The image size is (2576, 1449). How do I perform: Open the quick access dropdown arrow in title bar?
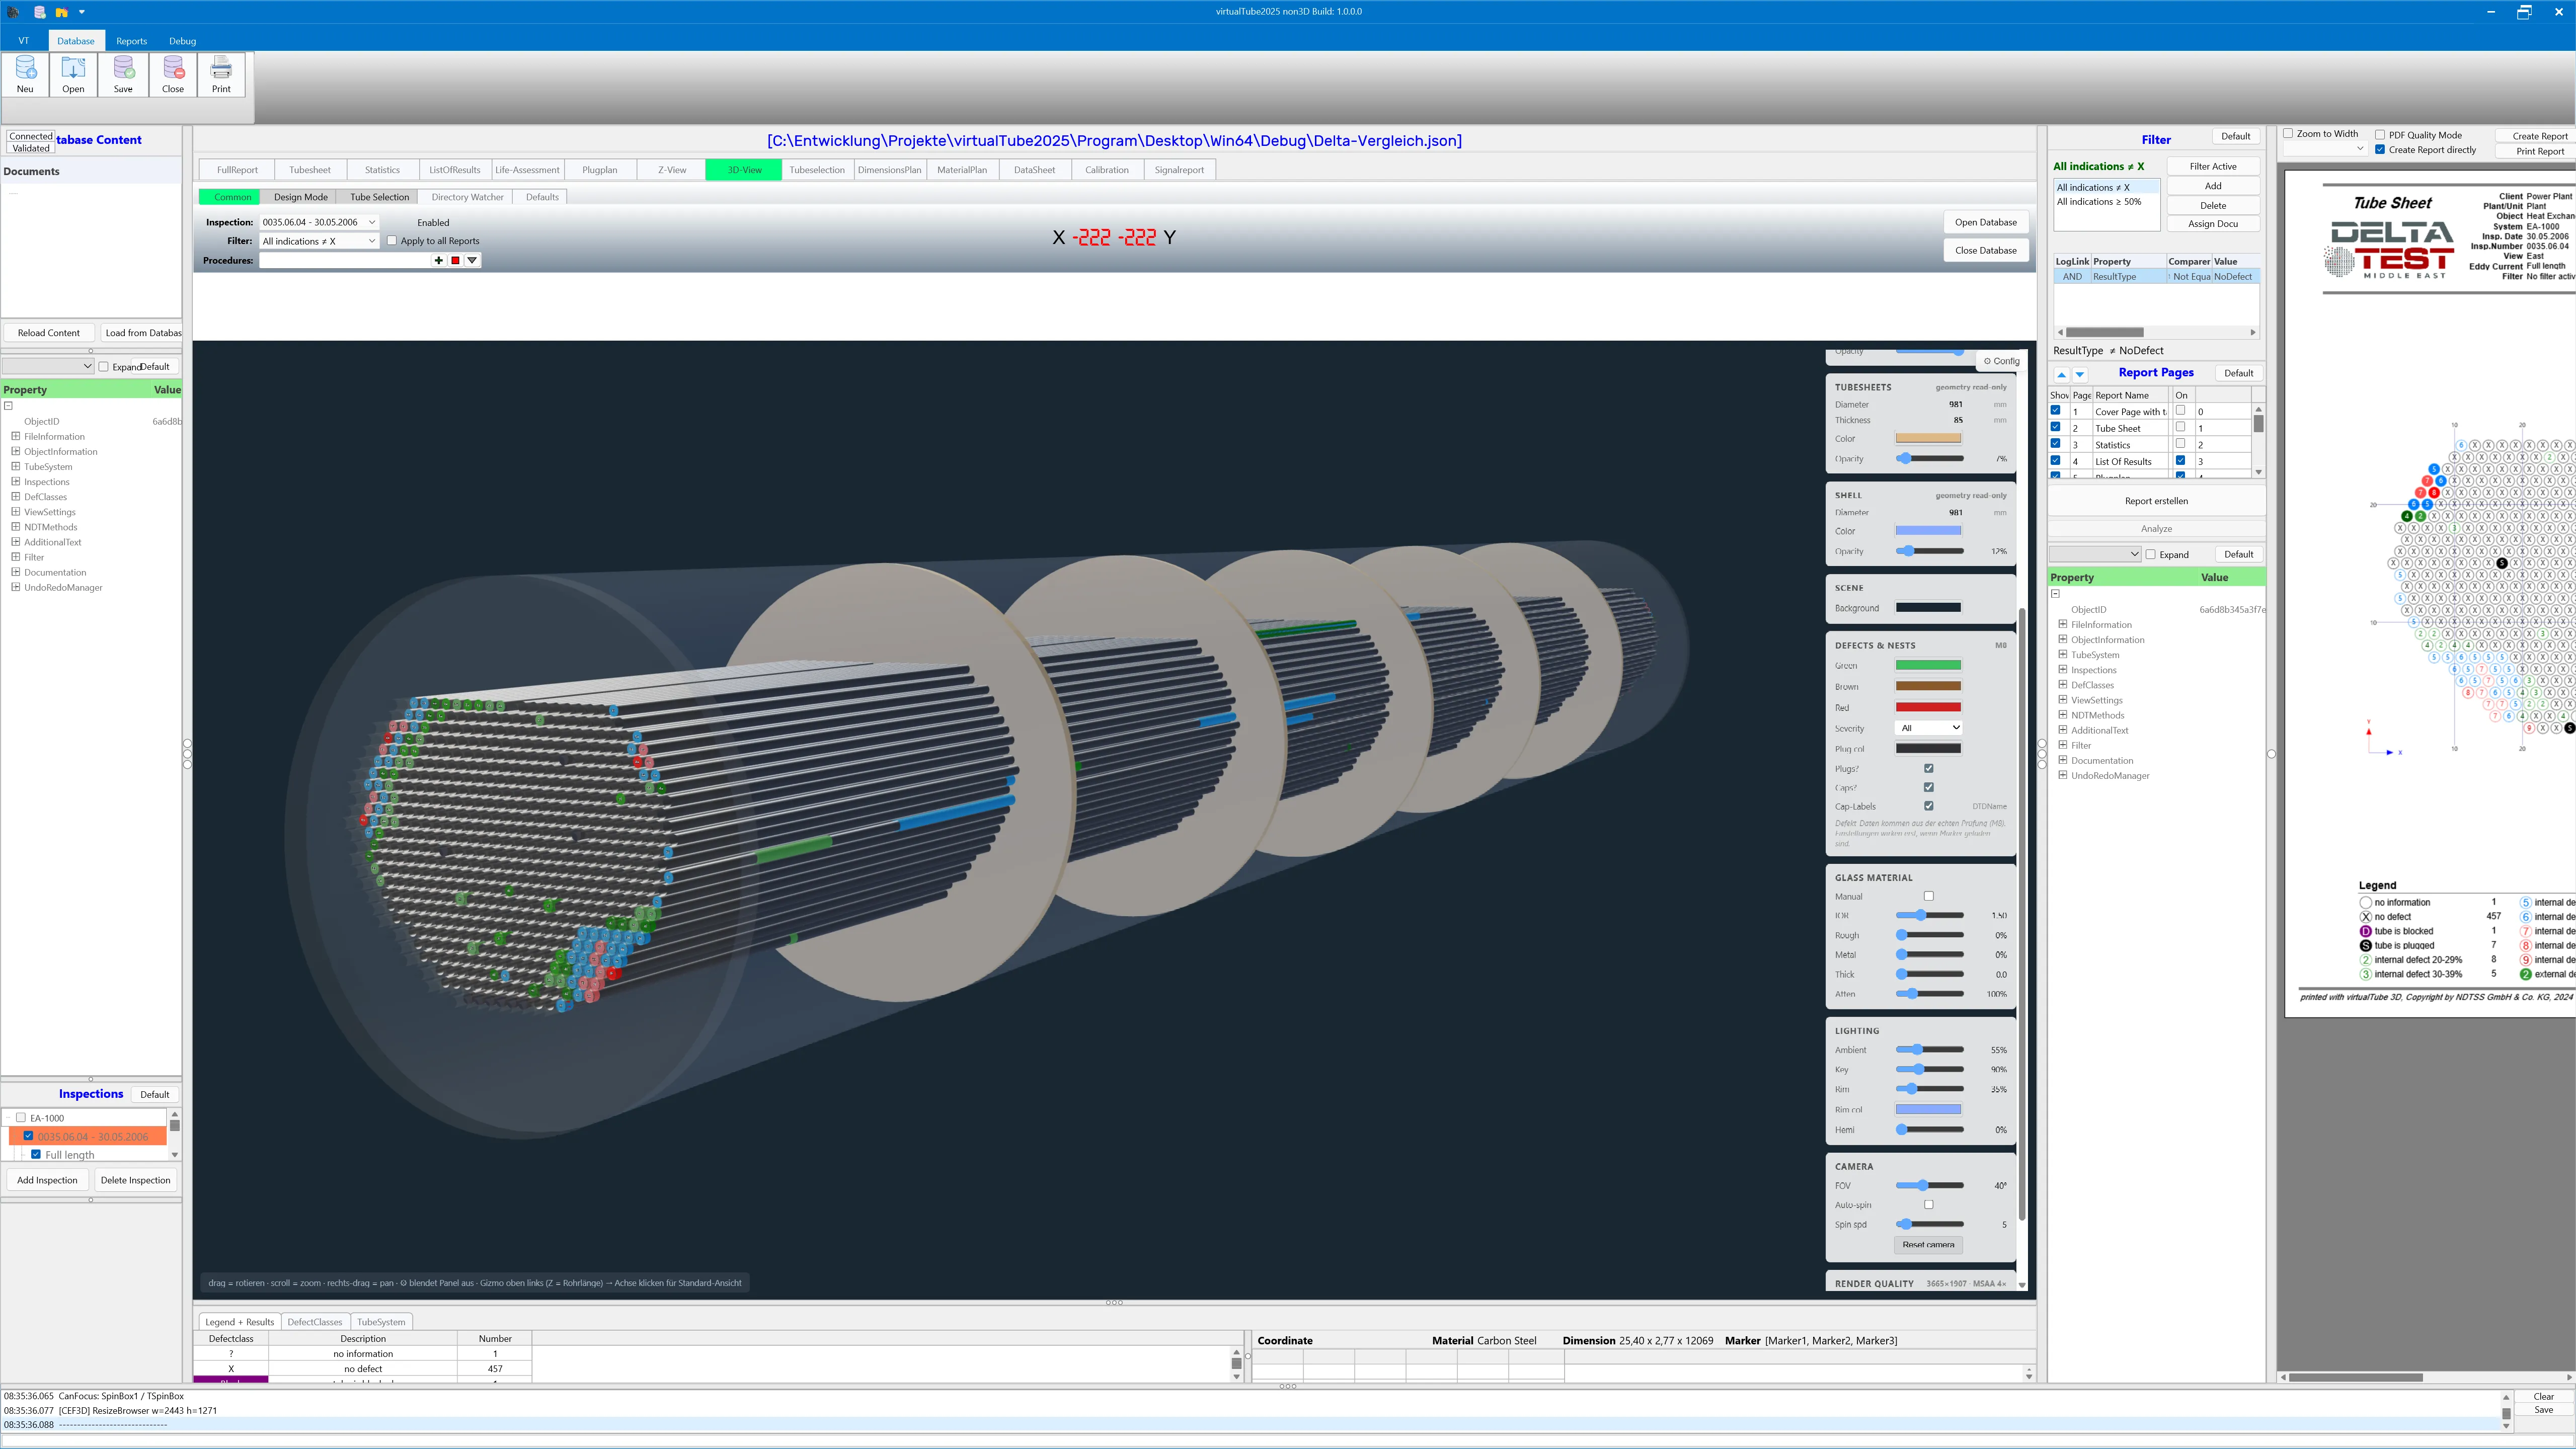tap(82, 12)
